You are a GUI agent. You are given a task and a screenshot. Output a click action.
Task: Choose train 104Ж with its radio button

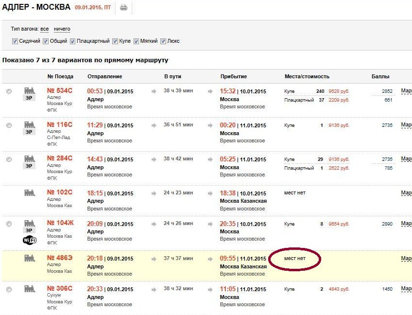coord(9,224)
